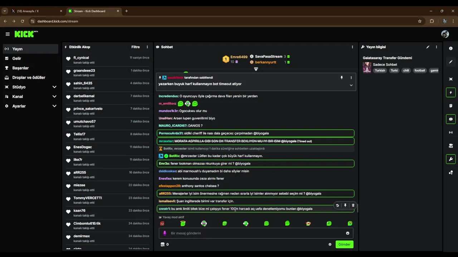Edit stream info with the Yayın bilgisi pencil
This screenshot has width=458, height=257.
tap(428, 47)
